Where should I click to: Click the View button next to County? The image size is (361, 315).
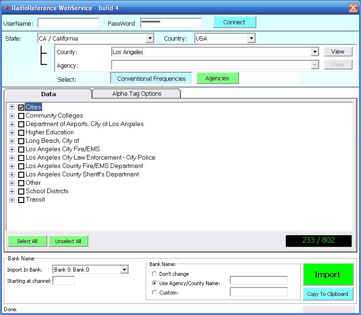click(x=338, y=51)
